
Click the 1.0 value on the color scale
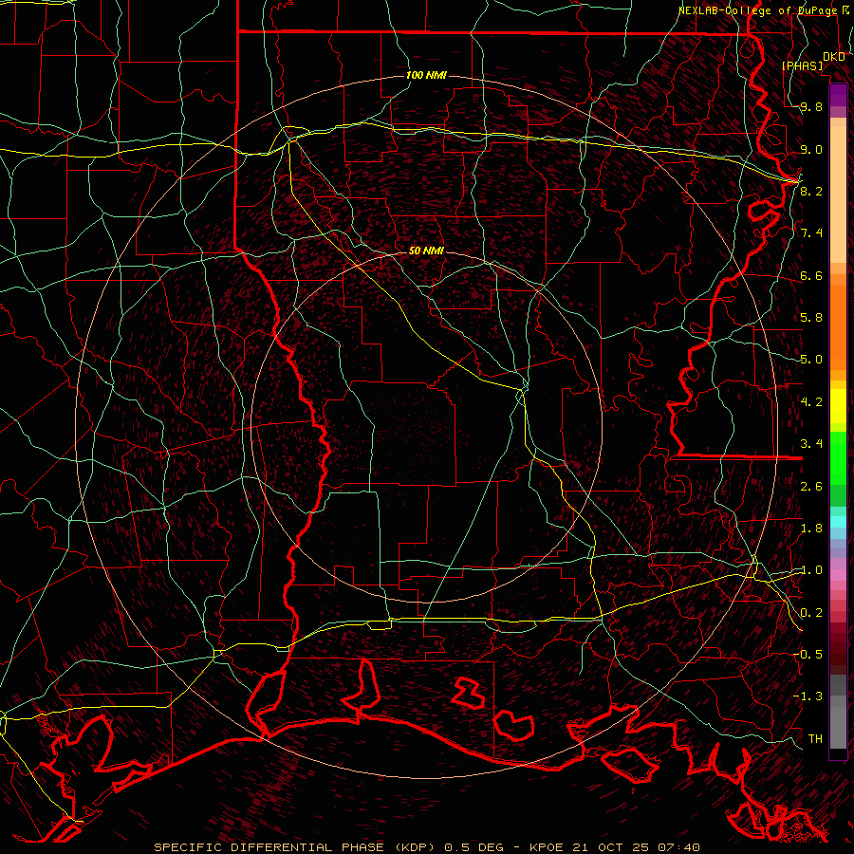coord(811,569)
